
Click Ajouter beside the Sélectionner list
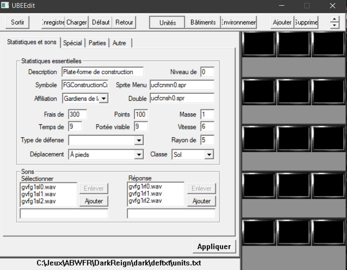point(94,201)
